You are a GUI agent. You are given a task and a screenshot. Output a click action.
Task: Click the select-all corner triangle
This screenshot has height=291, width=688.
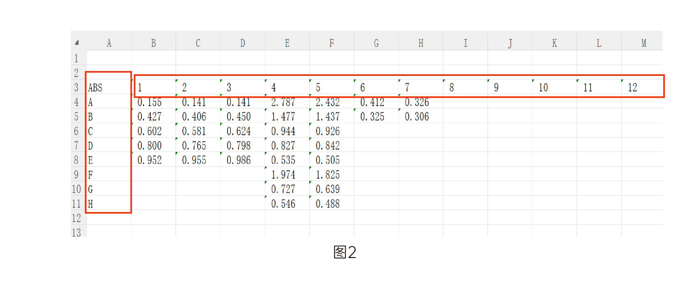(x=77, y=43)
